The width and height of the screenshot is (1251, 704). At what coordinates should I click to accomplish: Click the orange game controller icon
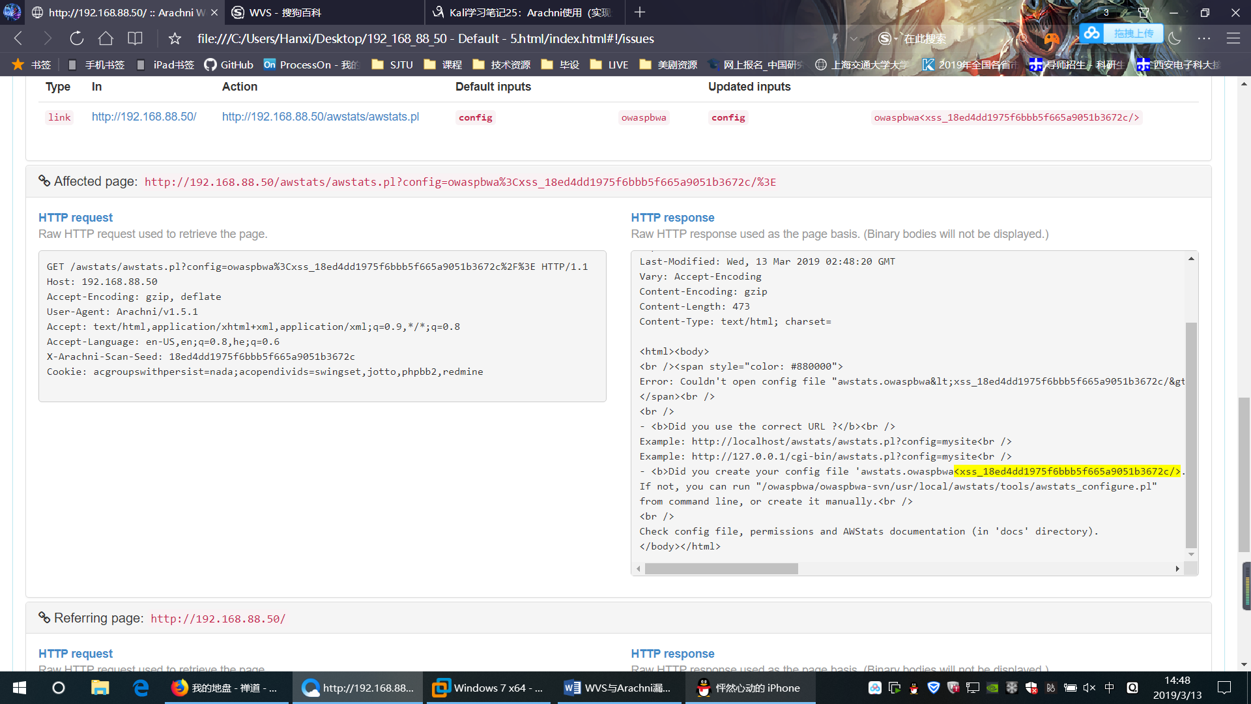coord(1051,38)
